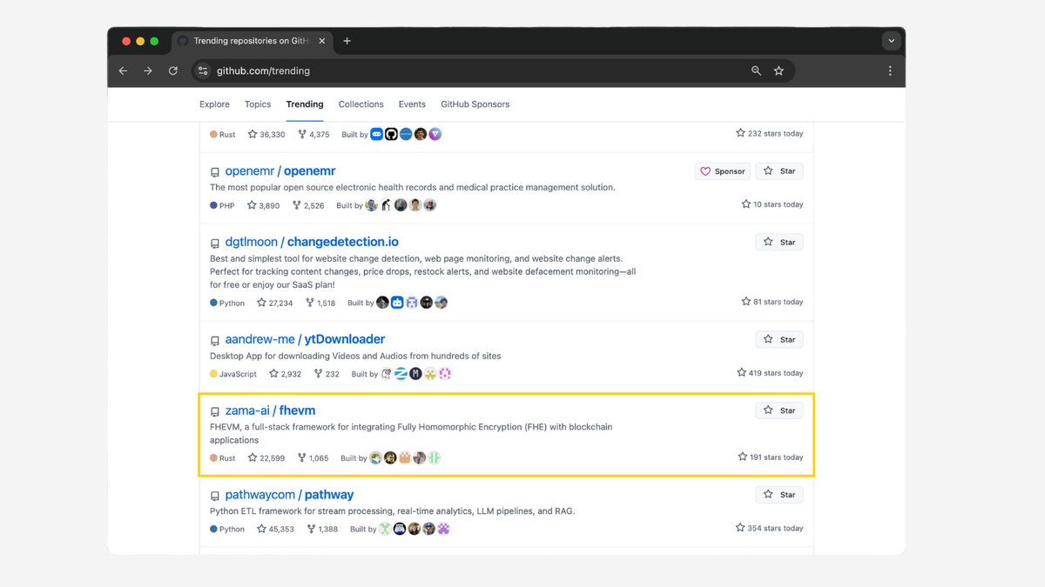Click '81 stars today' on changedetection.io
The height and width of the screenshot is (587, 1045).
[772, 302]
